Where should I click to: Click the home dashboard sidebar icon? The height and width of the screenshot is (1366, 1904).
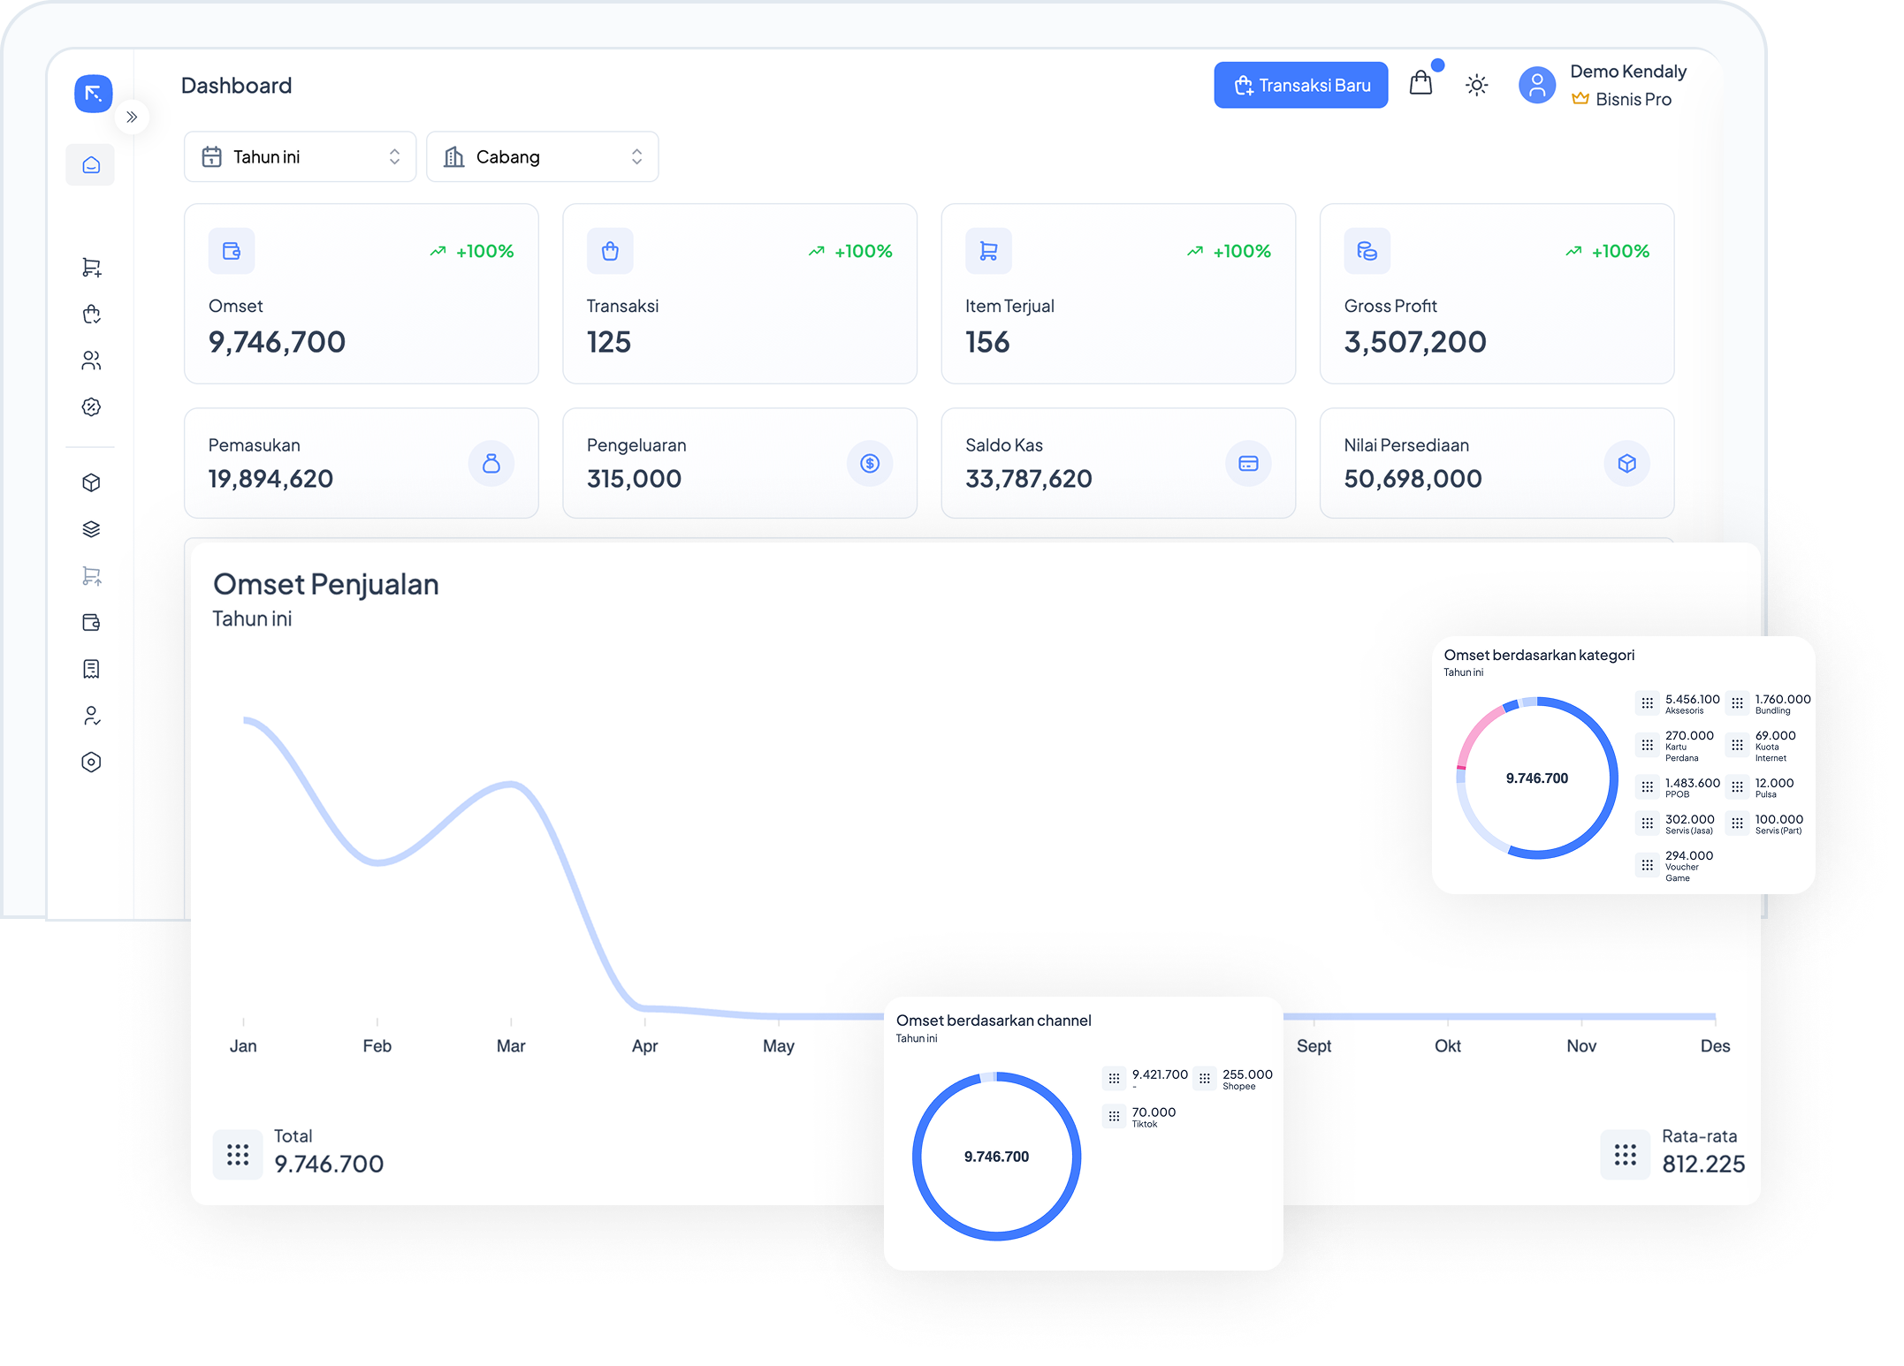pos(91,165)
